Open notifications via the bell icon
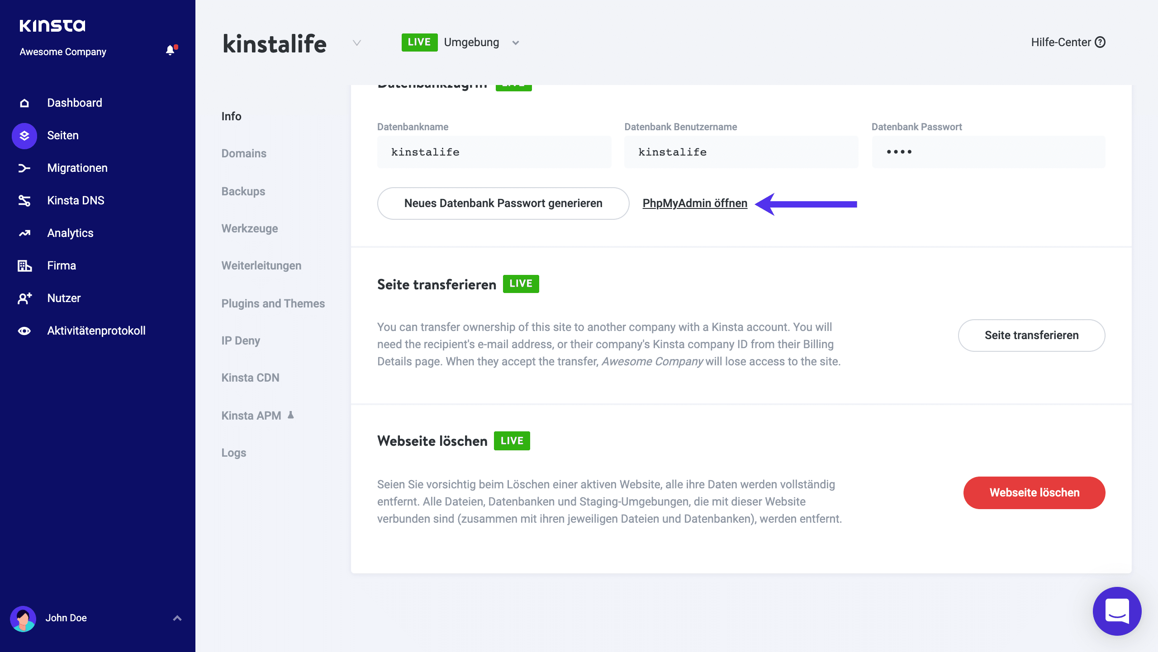 point(171,50)
